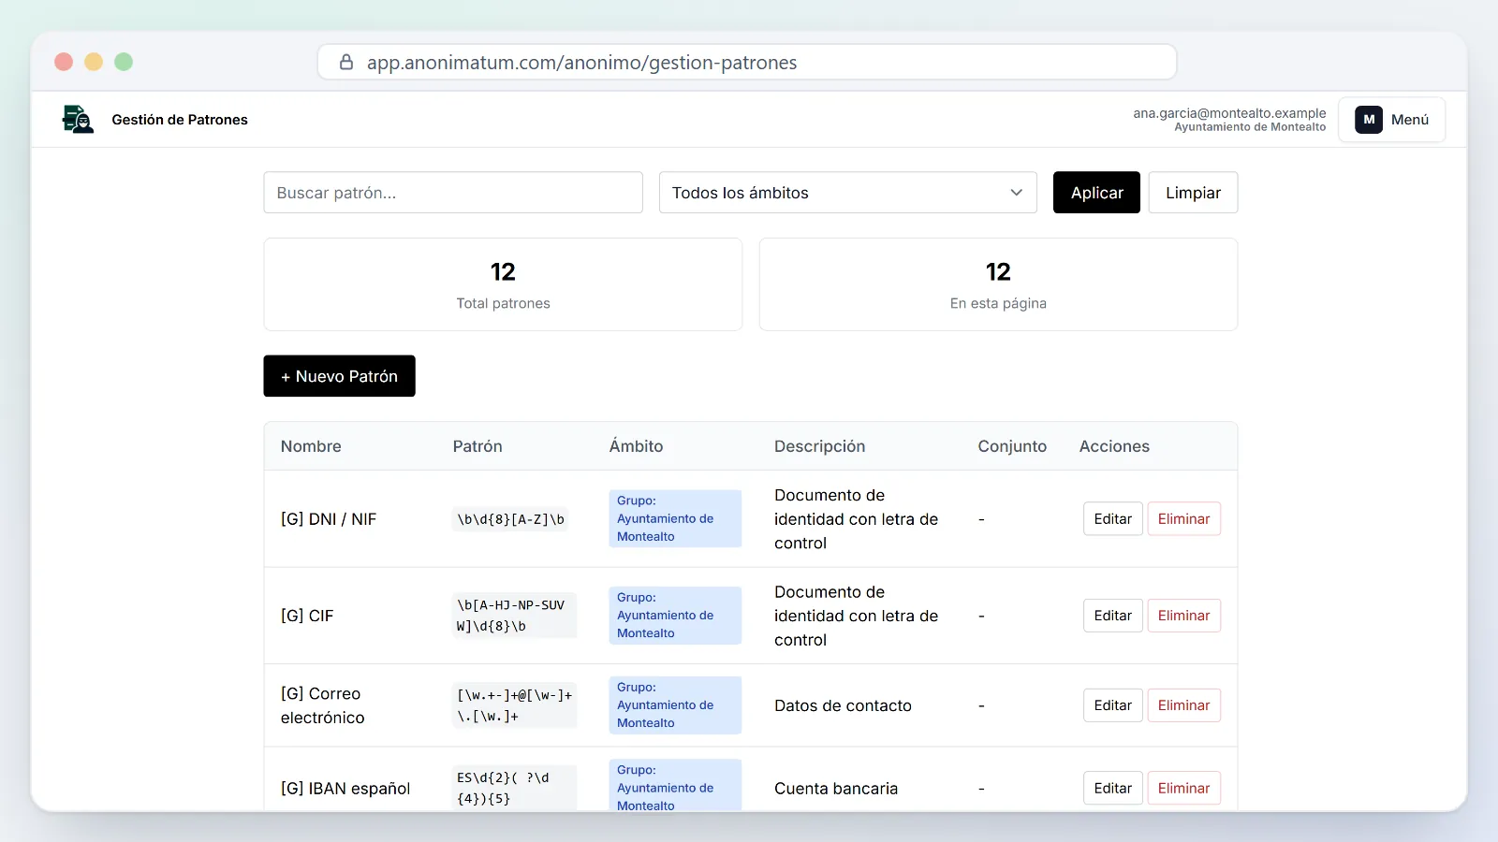Delete the [G] CIF pattern
This screenshot has width=1498, height=842.
tap(1184, 616)
